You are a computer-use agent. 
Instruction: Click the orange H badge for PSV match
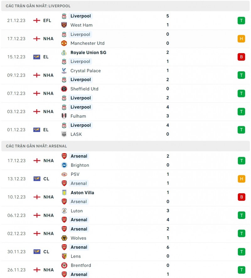(x=241, y=179)
